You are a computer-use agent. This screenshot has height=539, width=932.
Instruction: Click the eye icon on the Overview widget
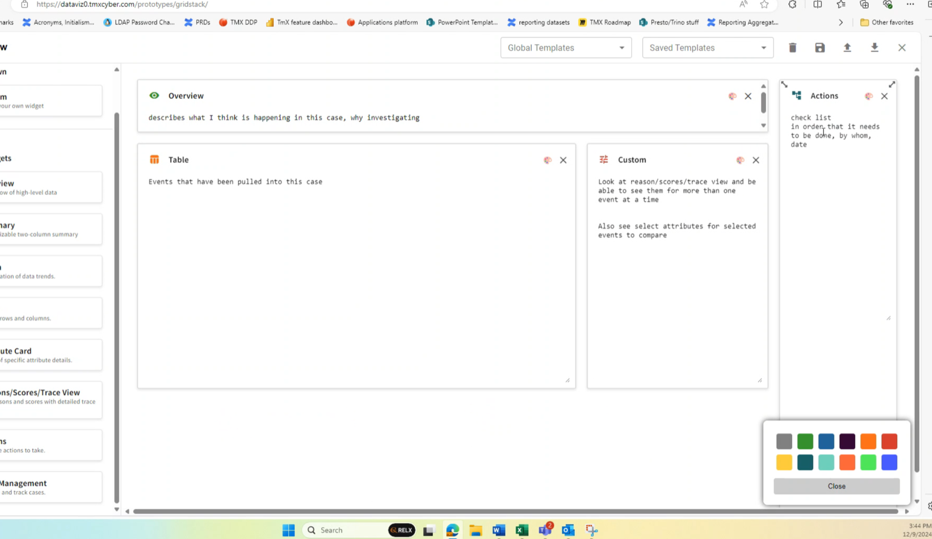point(154,95)
